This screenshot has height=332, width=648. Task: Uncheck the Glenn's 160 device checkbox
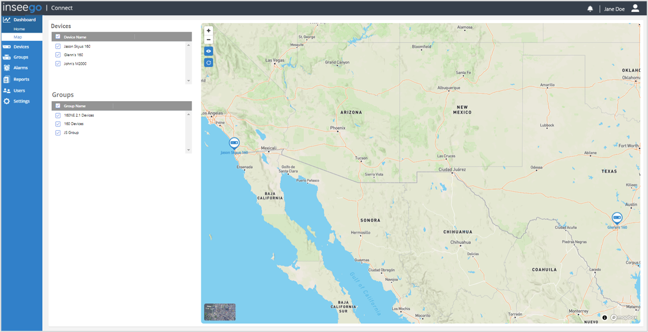pos(58,55)
